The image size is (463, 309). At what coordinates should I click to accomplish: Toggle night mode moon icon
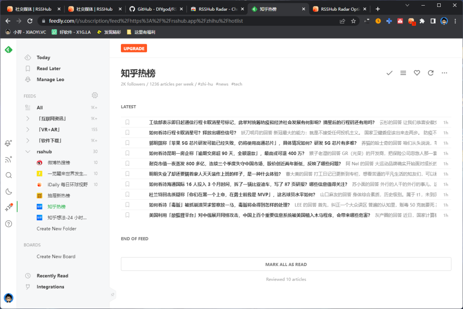(8, 191)
